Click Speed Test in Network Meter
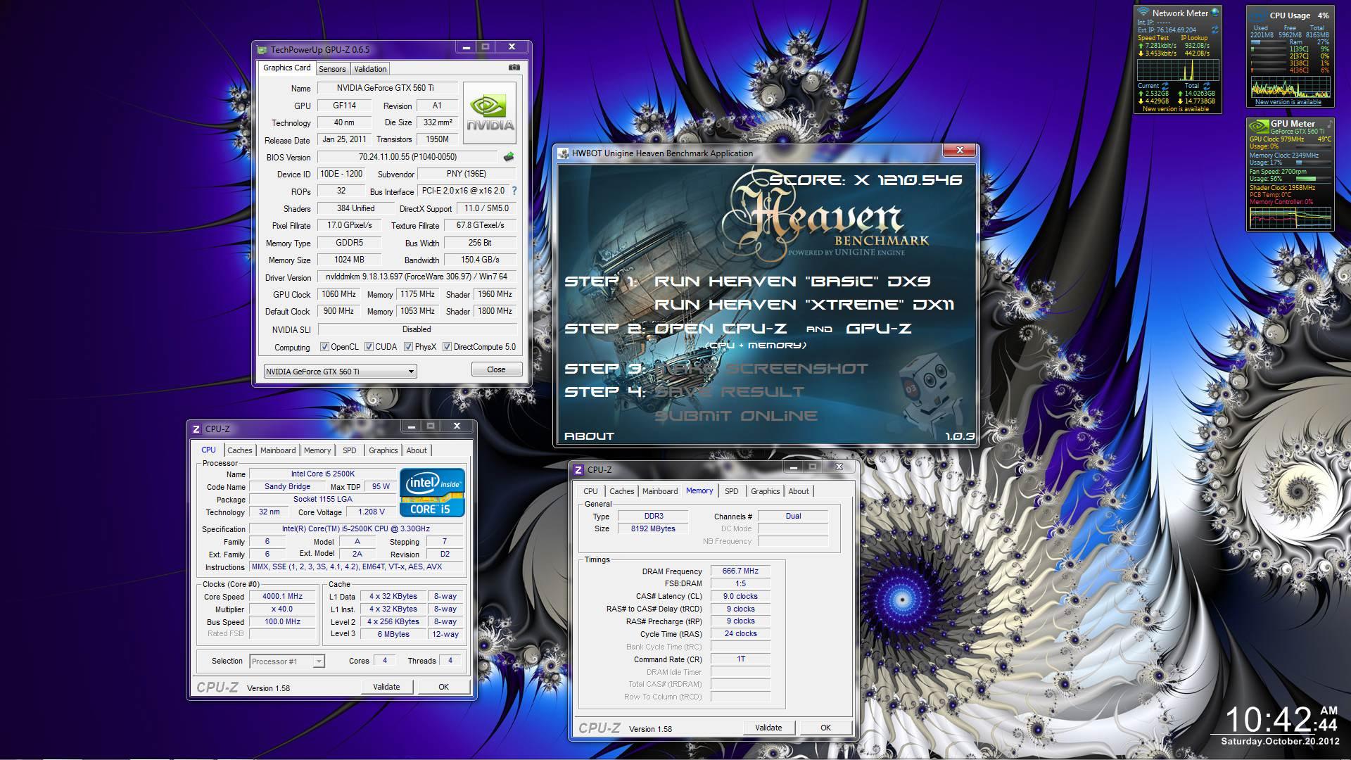Viewport: 1351px width, 760px height. (1153, 38)
